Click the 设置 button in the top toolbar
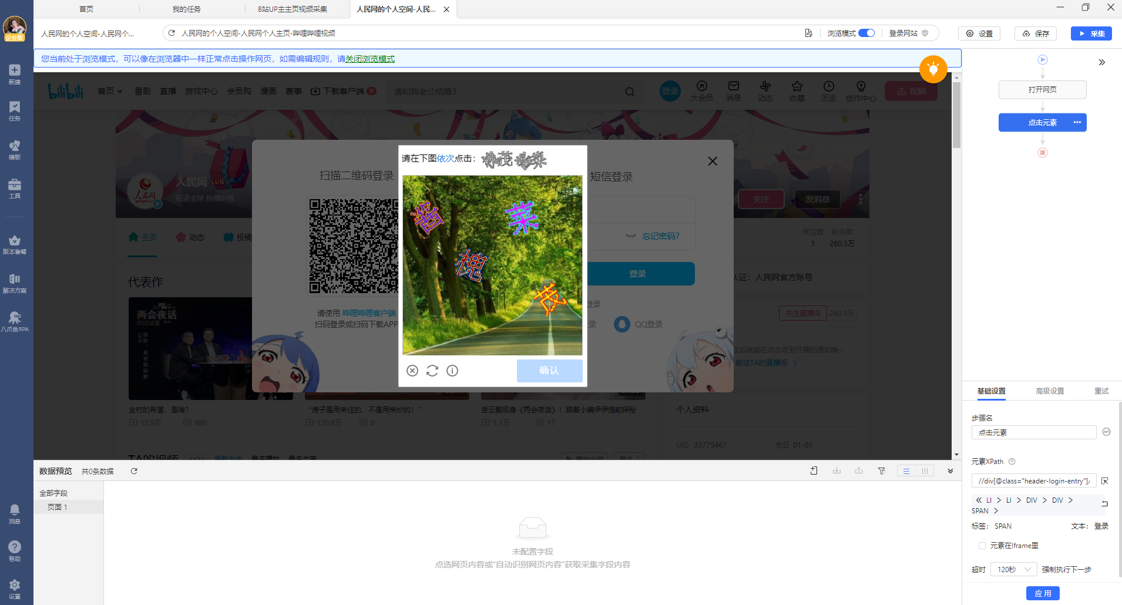This screenshot has width=1122, height=605. (979, 33)
